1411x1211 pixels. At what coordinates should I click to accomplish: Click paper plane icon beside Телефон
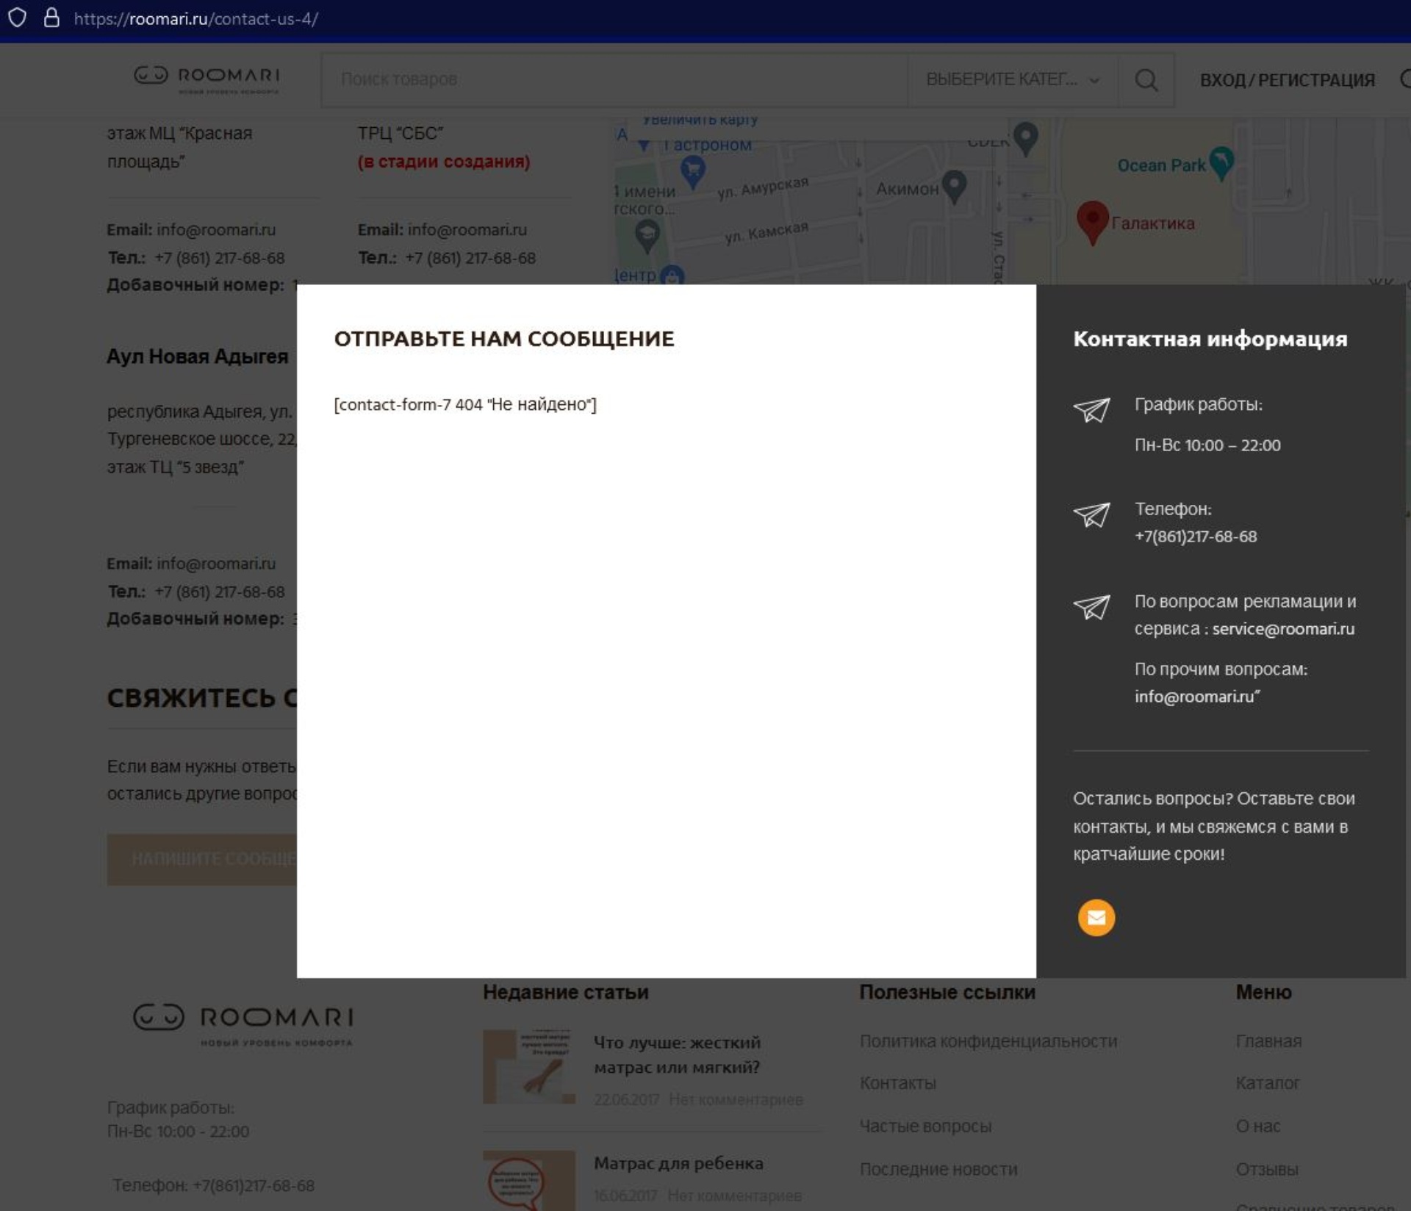tap(1091, 514)
